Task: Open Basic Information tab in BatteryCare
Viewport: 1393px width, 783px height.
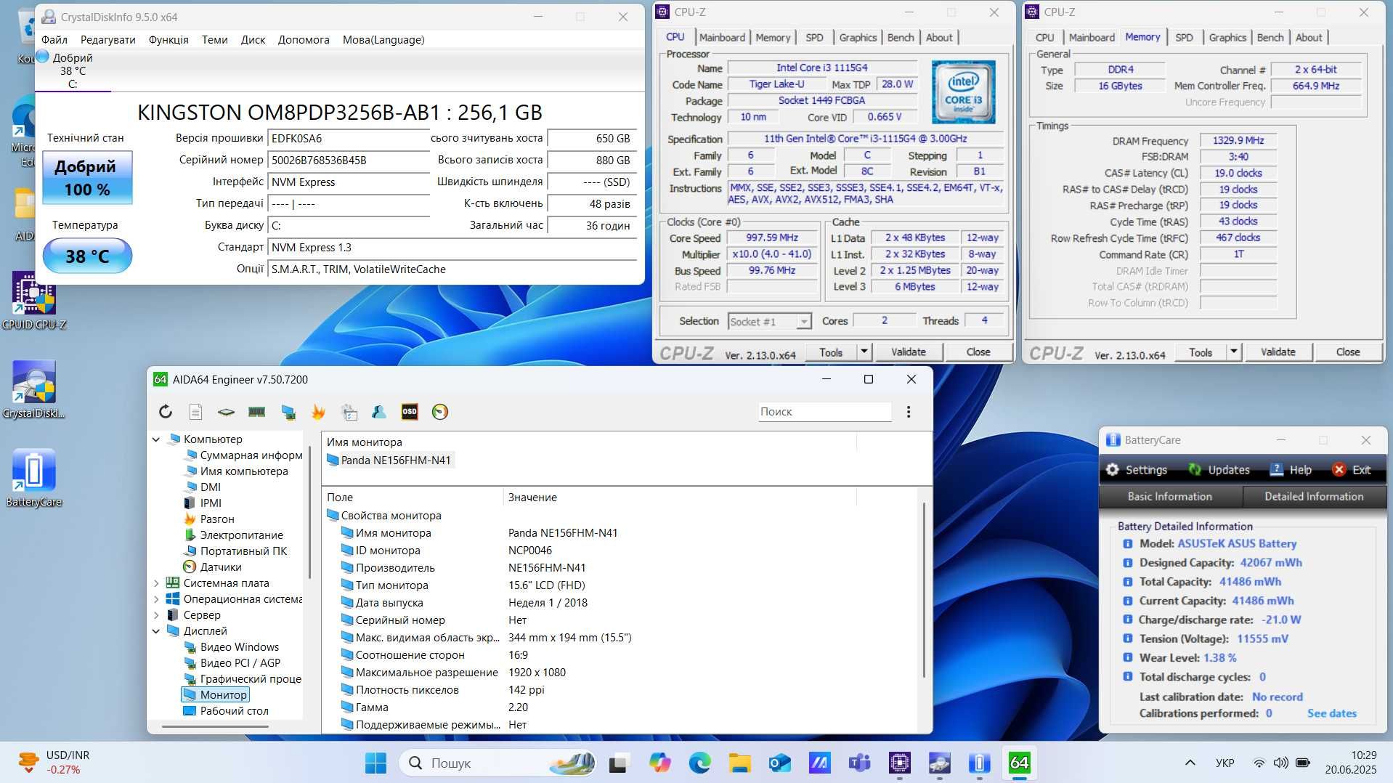Action: coord(1170,497)
